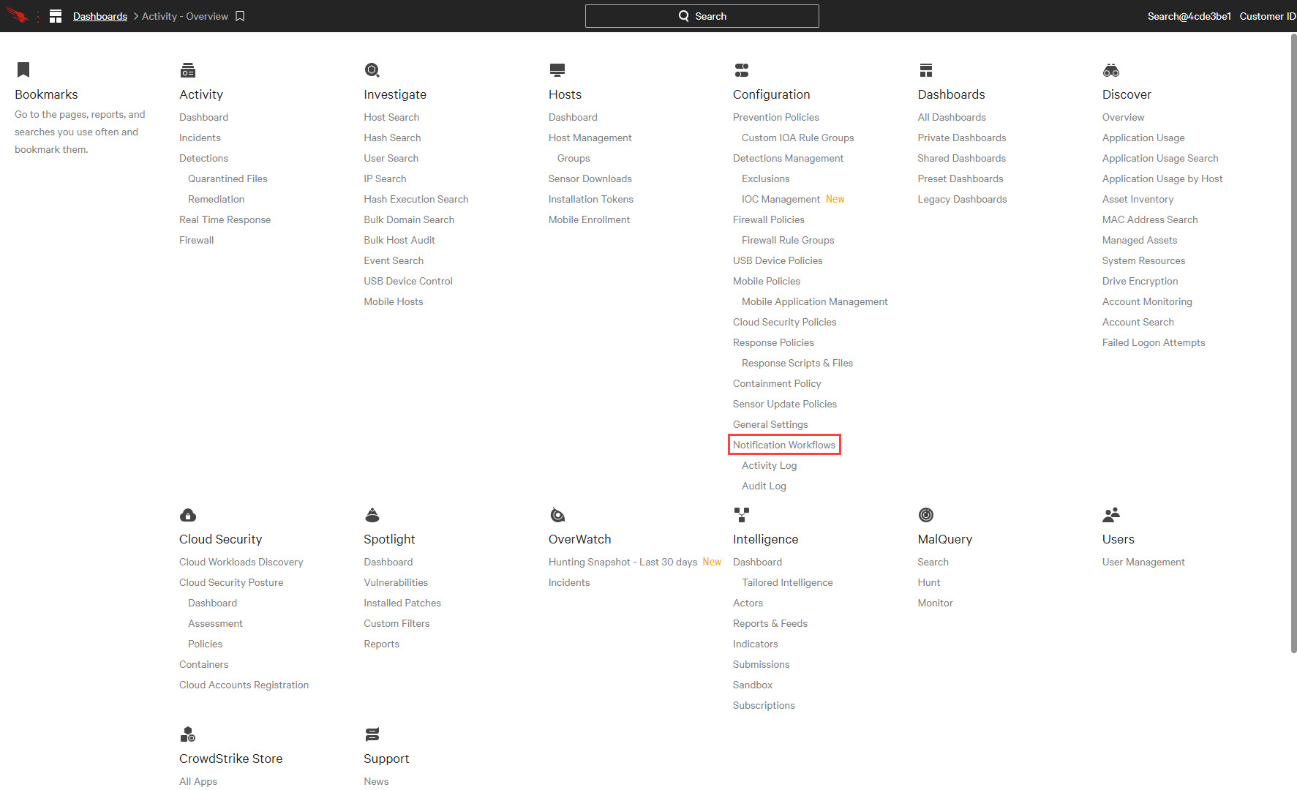Open Real Time Response in Activity
Viewport: 1297px width, 790px height.
click(225, 219)
